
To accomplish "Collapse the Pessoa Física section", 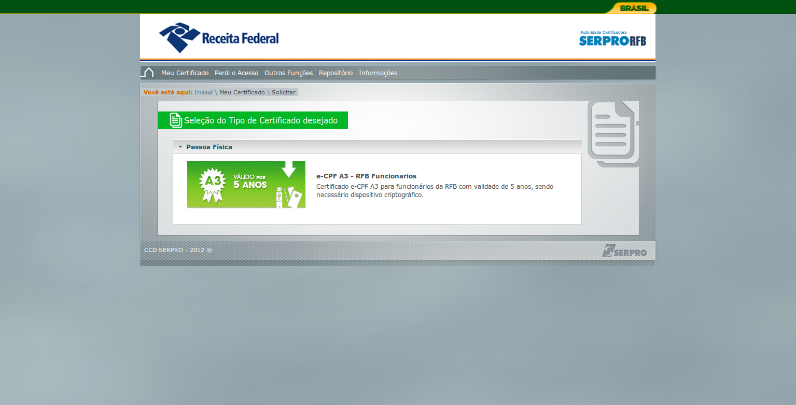I will tap(377, 147).
